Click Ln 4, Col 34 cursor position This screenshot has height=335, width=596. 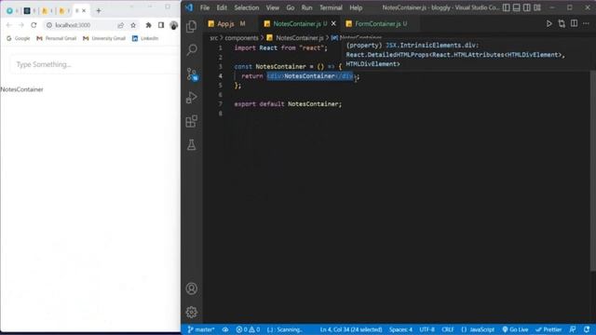[351, 329]
